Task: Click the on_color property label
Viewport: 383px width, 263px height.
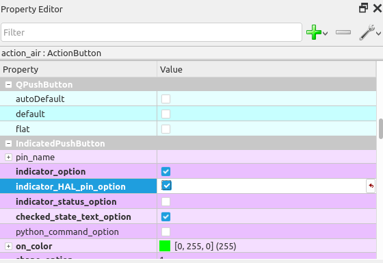Action: point(34,246)
